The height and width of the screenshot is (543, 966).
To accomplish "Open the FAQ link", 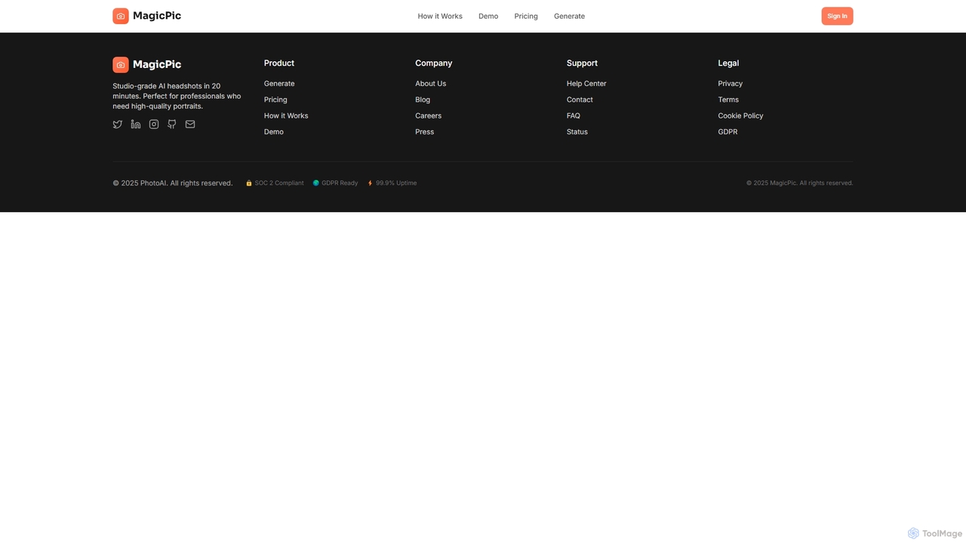I will tap(574, 115).
